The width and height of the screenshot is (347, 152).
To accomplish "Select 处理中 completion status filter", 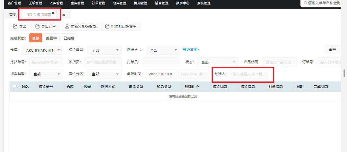I will (x=51, y=38).
